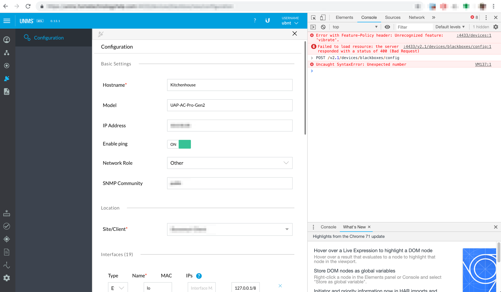Viewport: 501px width, 292px height.
Task: Switch to the Console tab
Action: coord(369,18)
